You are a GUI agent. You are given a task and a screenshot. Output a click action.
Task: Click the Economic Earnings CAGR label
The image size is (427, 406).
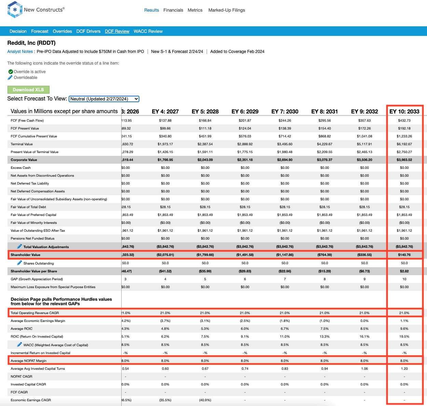(31, 400)
